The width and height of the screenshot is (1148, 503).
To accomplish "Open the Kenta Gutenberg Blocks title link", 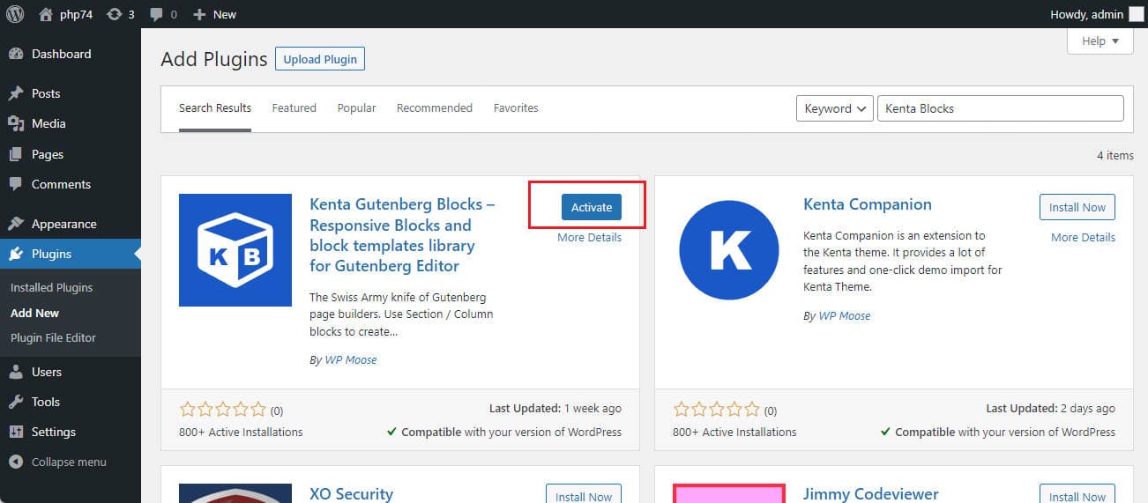I will coord(402,235).
